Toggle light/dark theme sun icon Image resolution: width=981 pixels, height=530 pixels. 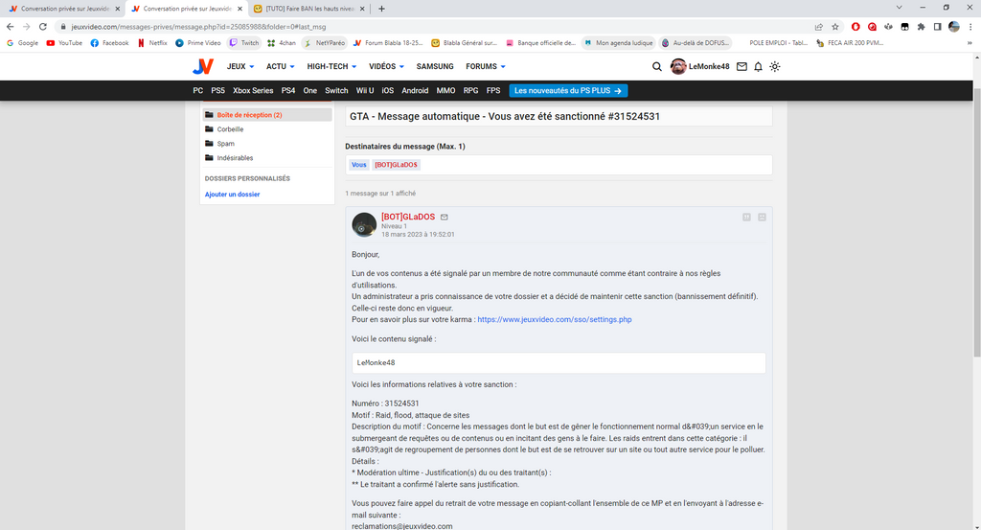[x=774, y=66]
